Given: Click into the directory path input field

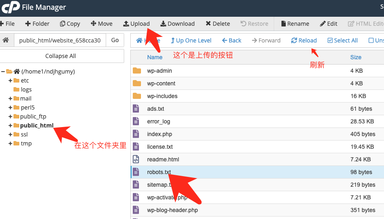Looking at the screenshot, I should (x=60, y=40).
